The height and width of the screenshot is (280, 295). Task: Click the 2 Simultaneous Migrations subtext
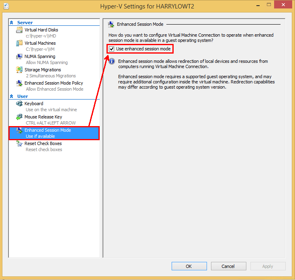coord(51,76)
